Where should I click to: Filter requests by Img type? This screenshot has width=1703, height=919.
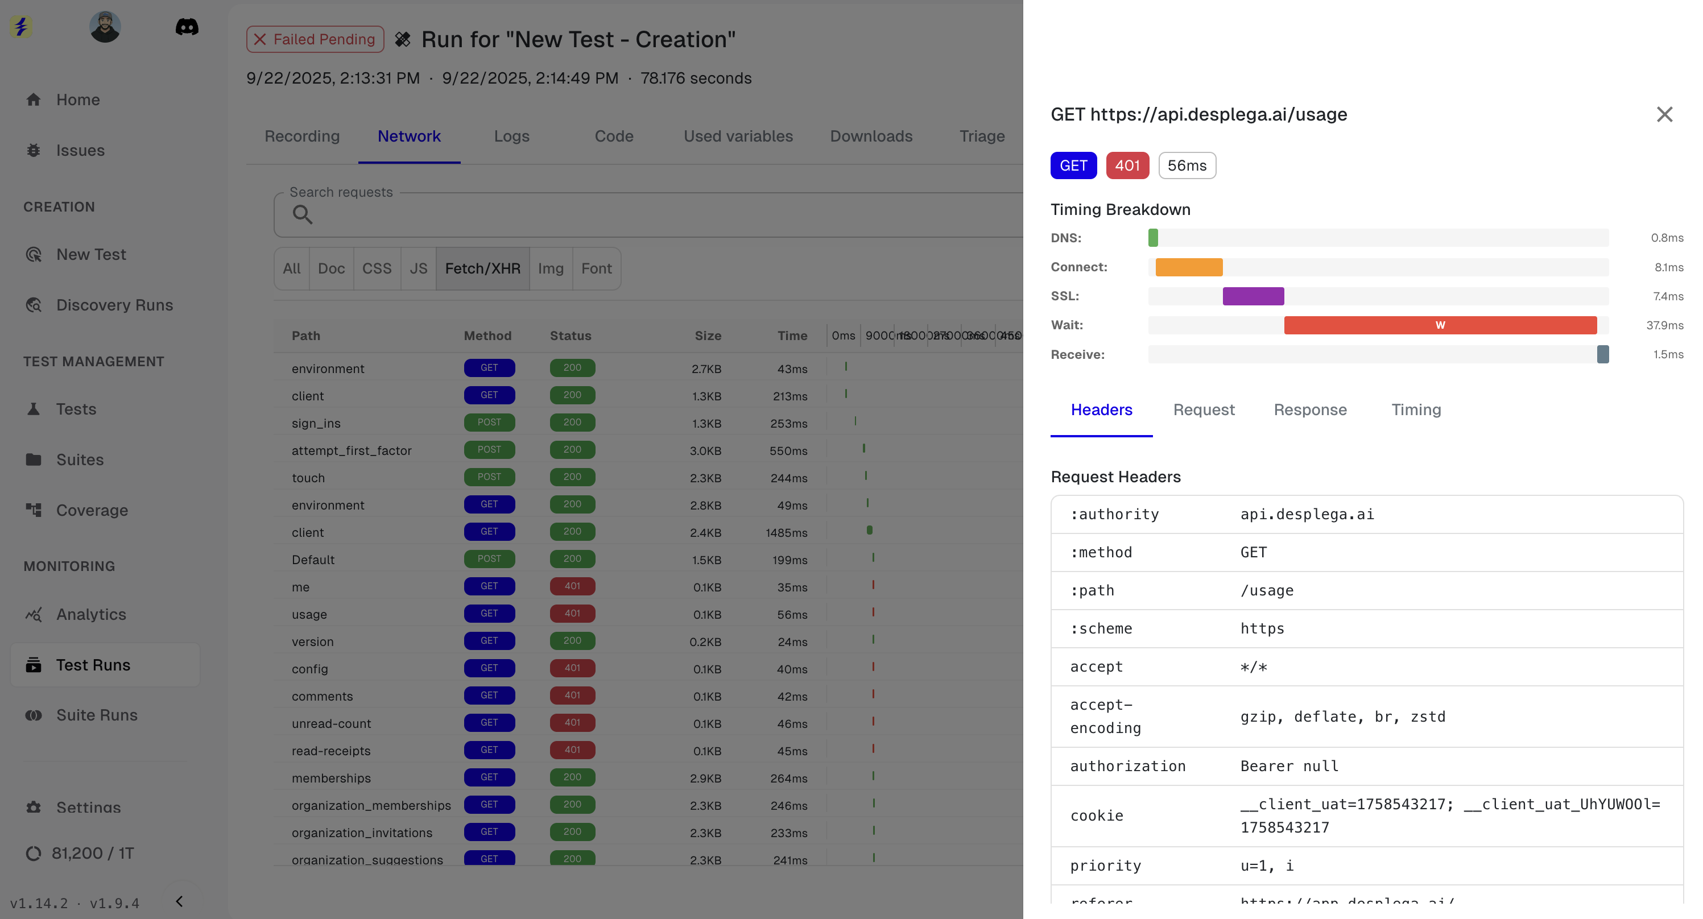(x=550, y=268)
